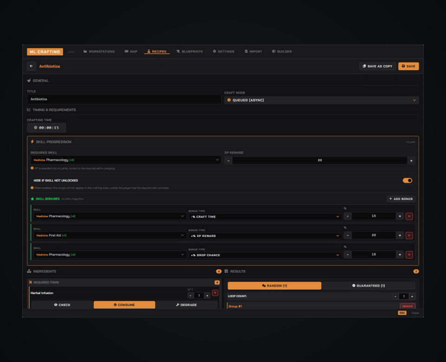The width and height of the screenshot is (446, 362).
Task: Decrease the Craft Time bonus percent
Action: [348, 216]
